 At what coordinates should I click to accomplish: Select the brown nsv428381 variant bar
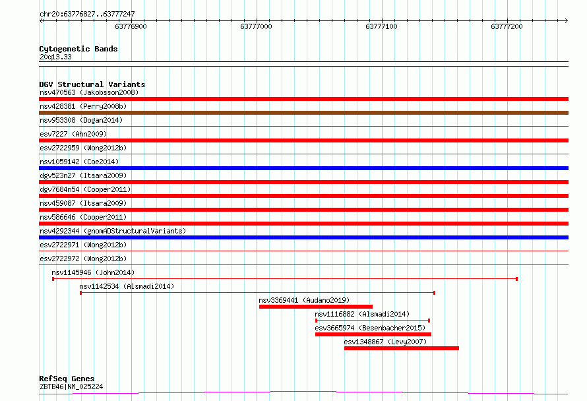303,113
